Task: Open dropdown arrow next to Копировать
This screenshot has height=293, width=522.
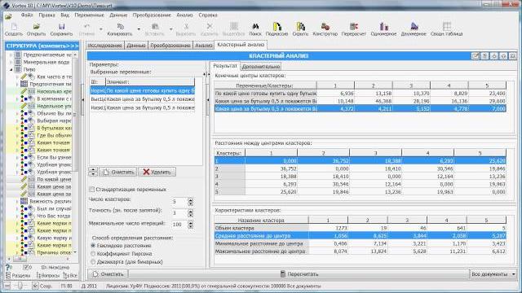Action: tap(139, 29)
